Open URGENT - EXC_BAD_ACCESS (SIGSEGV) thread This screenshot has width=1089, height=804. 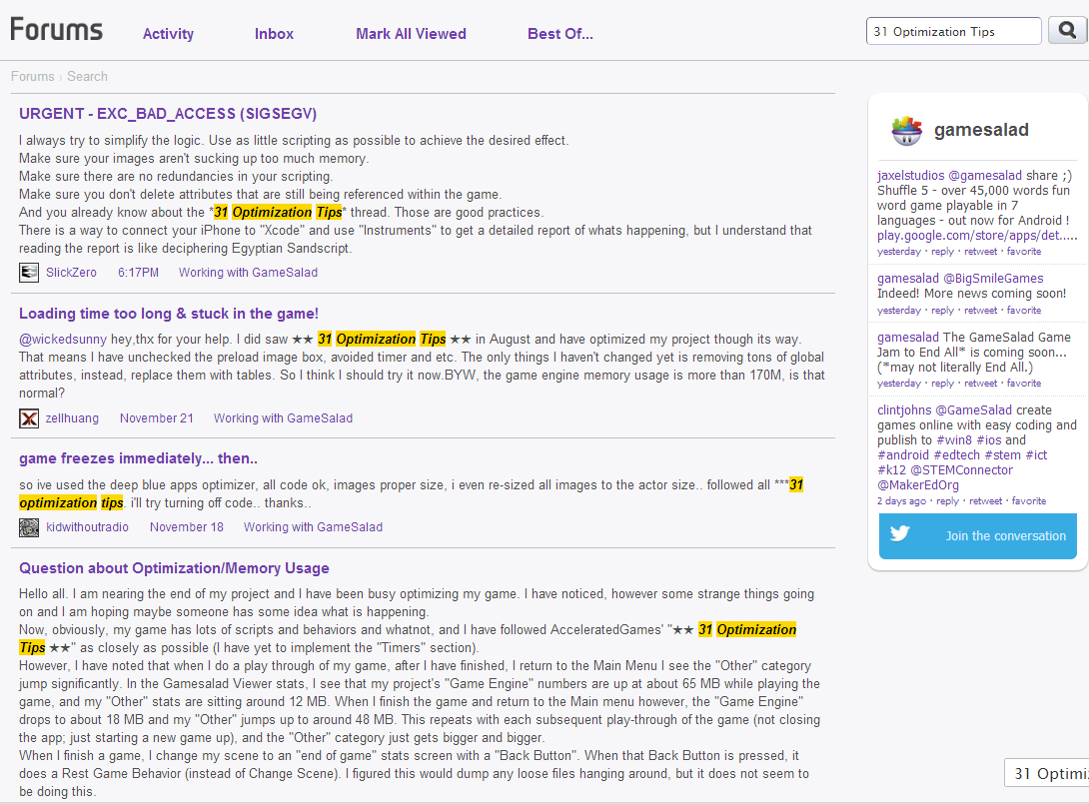coord(168,114)
